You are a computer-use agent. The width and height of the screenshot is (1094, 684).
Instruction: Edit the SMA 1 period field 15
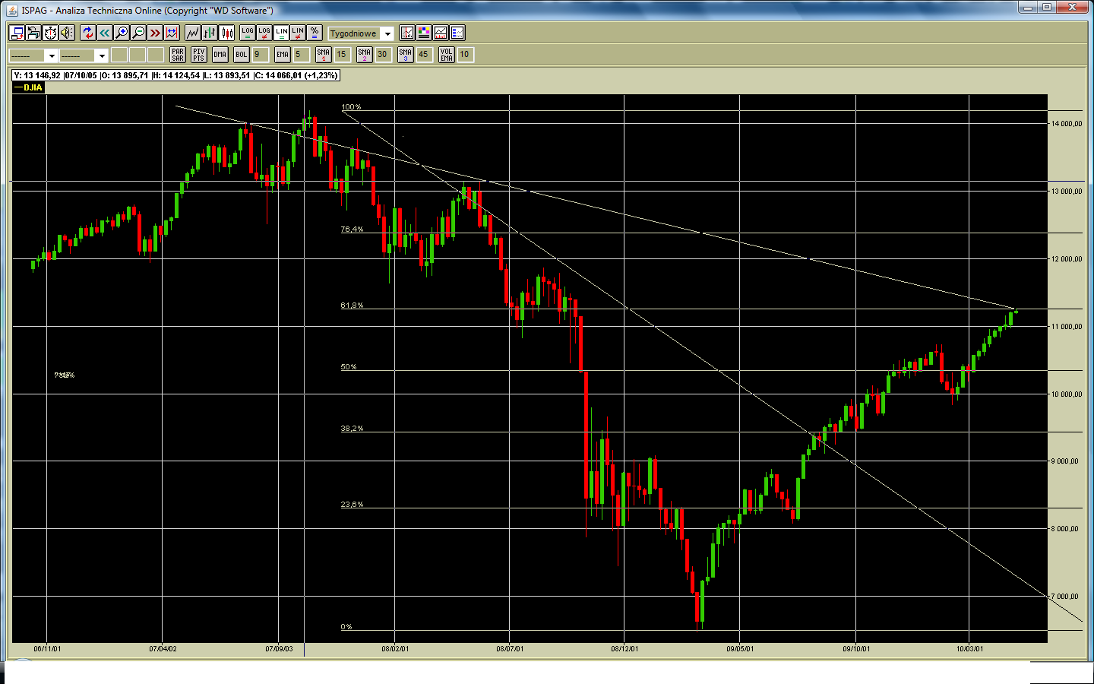[x=343, y=55]
